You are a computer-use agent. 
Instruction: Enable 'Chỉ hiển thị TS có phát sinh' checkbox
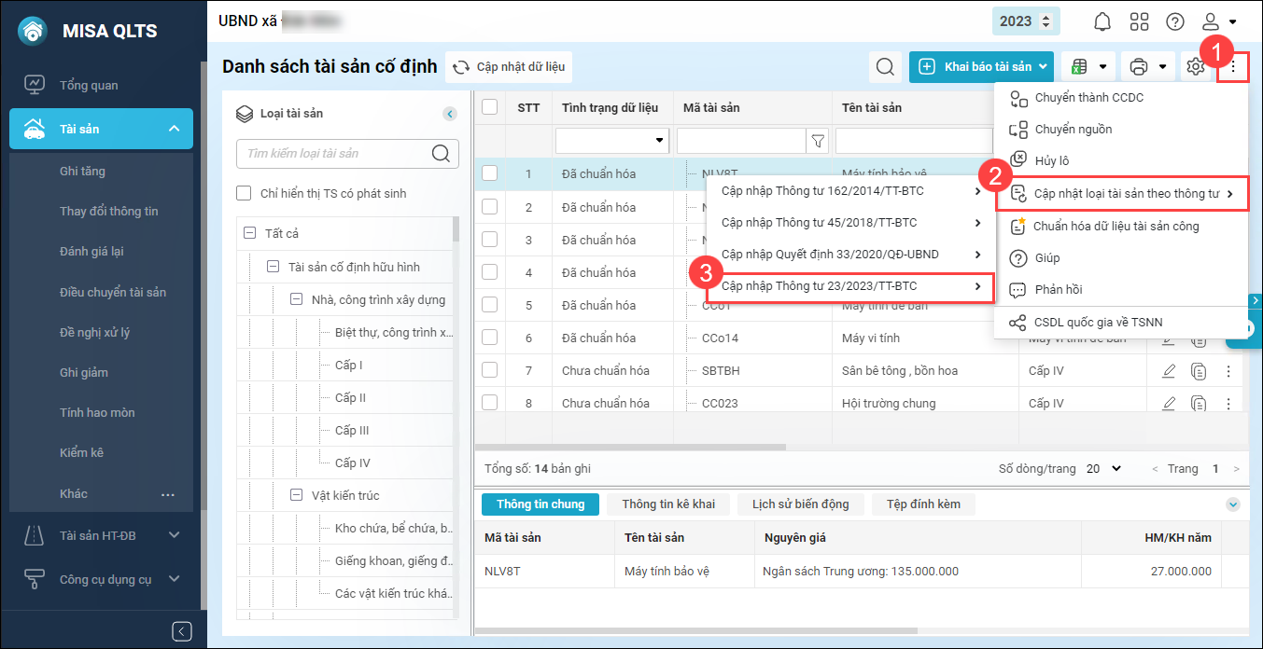tap(245, 193)
